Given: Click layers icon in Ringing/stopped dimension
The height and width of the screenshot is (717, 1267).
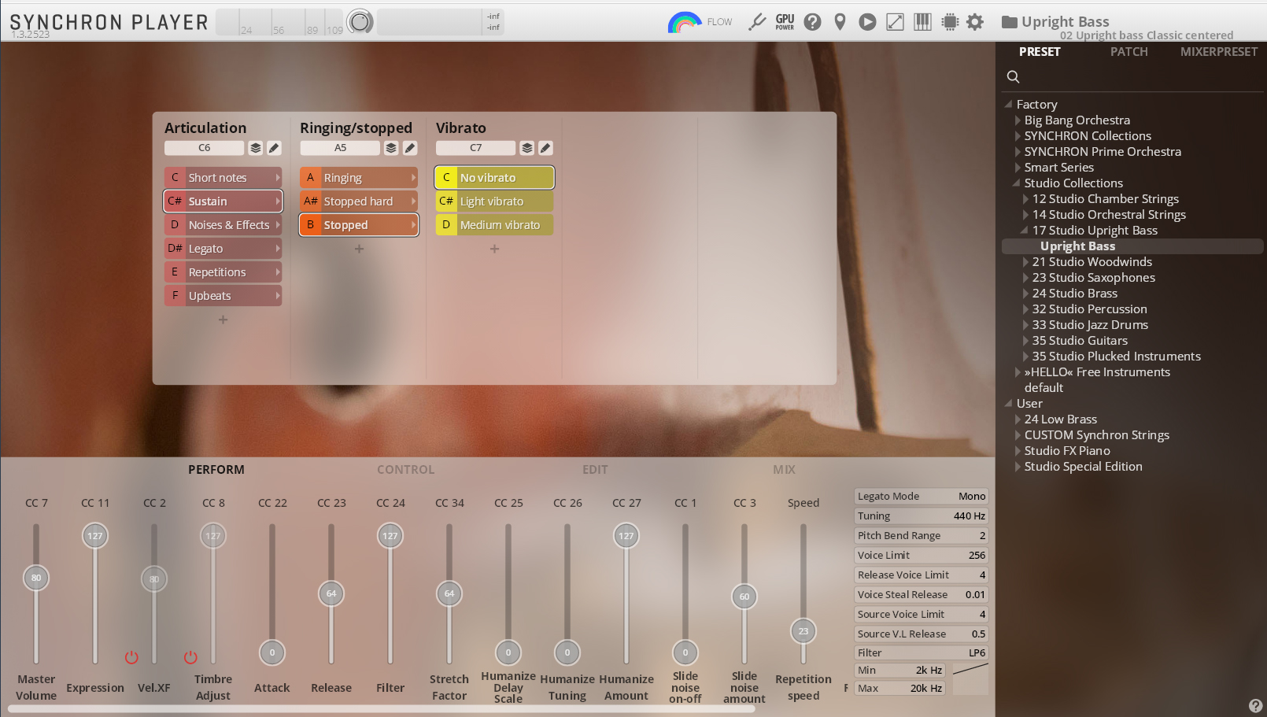Looking at the screenshot, I should (x=391, y=148).
